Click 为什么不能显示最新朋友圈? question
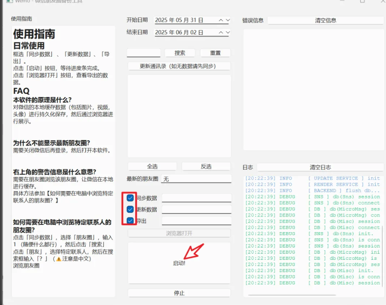Viewport: 386px width, 305px height. coord(51,143)
